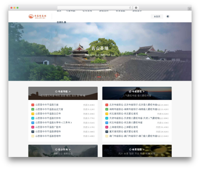
Task: Click green rank 2 badge beside 金庄文庙
Action: [x=33, y=109]
